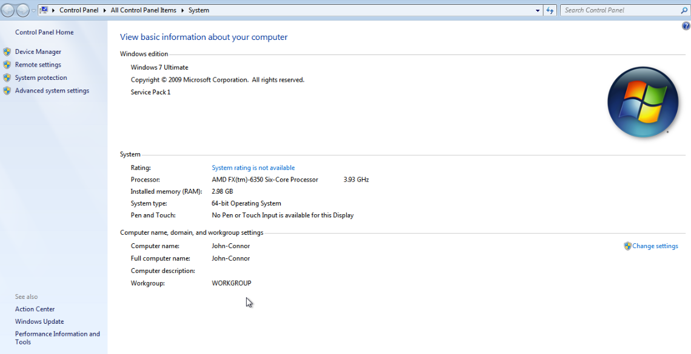This screenshot has width=691, height=354.
Task: Click the shield icon beside Advanced system settings
Action: click(x=8, y=90)
